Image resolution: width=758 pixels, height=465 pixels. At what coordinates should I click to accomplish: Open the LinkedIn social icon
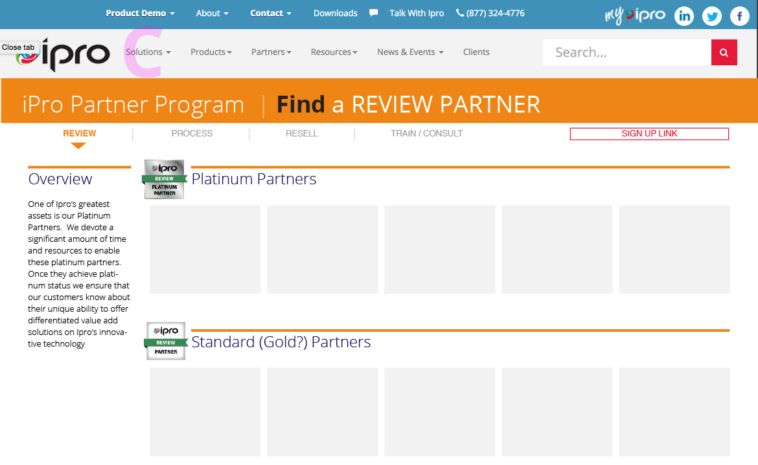pos(684,16)
